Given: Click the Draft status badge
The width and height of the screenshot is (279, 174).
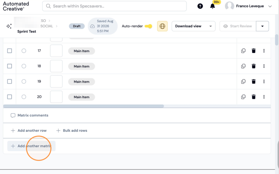Looking at the screenshot, I should click(77, 26).
